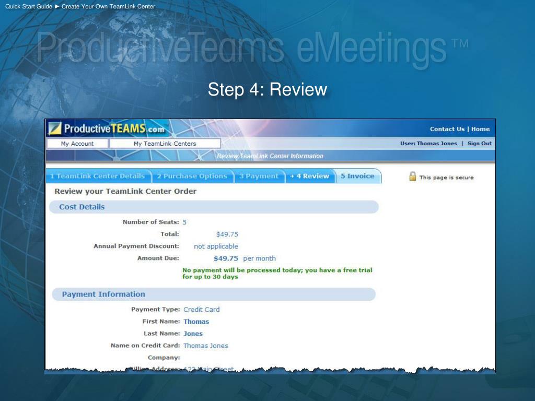Viewport: 535px width, 401px height.
Task: Go to step 3 Payment
Action: pyautogui.click(x=259, y=176)
